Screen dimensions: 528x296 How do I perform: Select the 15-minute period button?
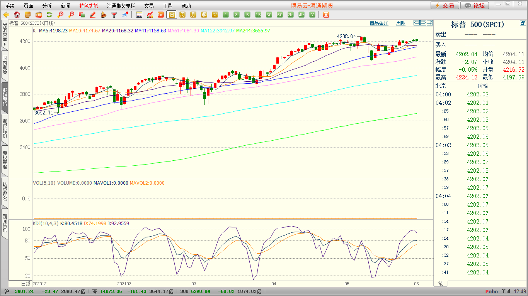point(258,15)
